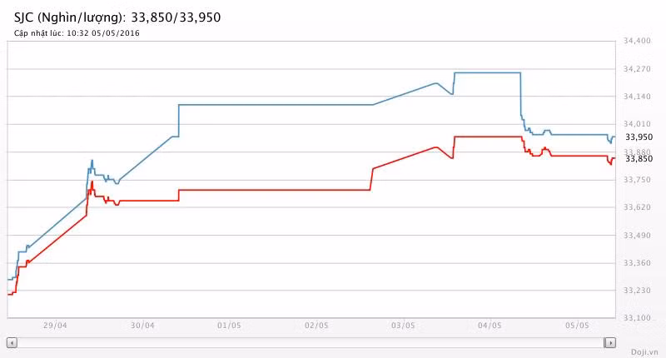Click the 33,100 y-axis value
The image size is (666, 358).
tap(637, 318)
